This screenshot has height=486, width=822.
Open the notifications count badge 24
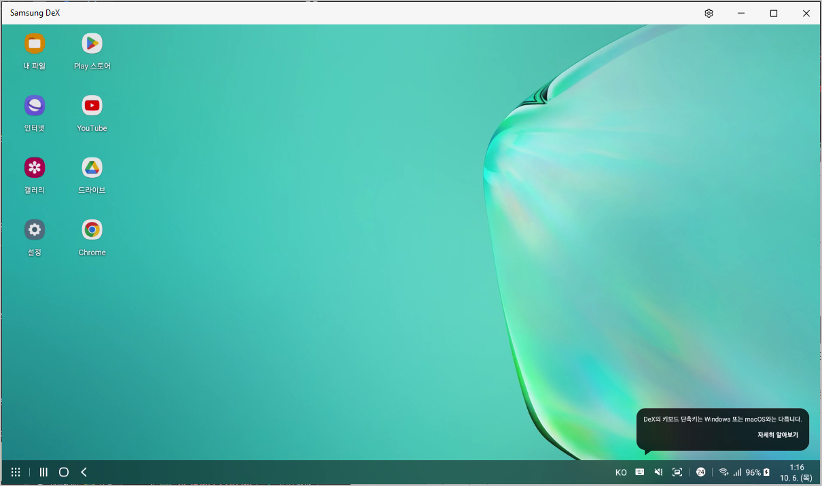(x=701, y=472)
